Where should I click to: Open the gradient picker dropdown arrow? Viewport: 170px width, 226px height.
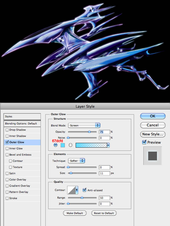tap(108, 145)
